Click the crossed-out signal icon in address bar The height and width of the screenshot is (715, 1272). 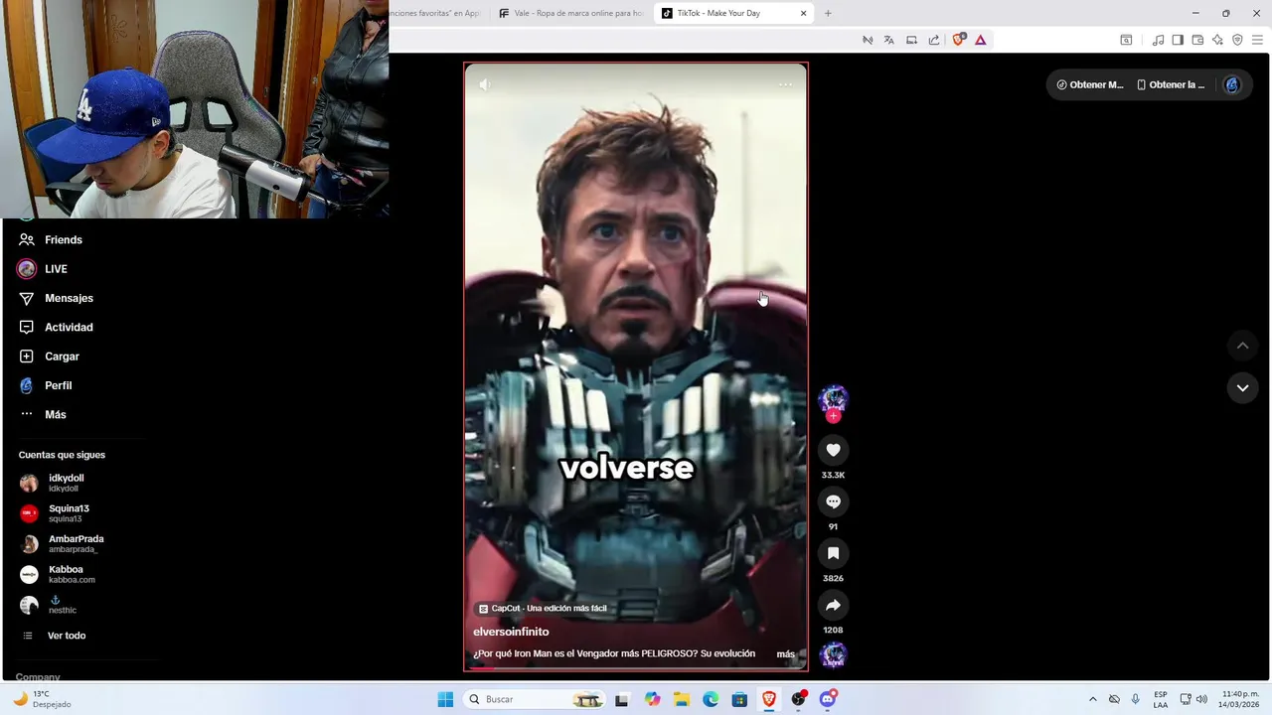[x=867, y=40]
